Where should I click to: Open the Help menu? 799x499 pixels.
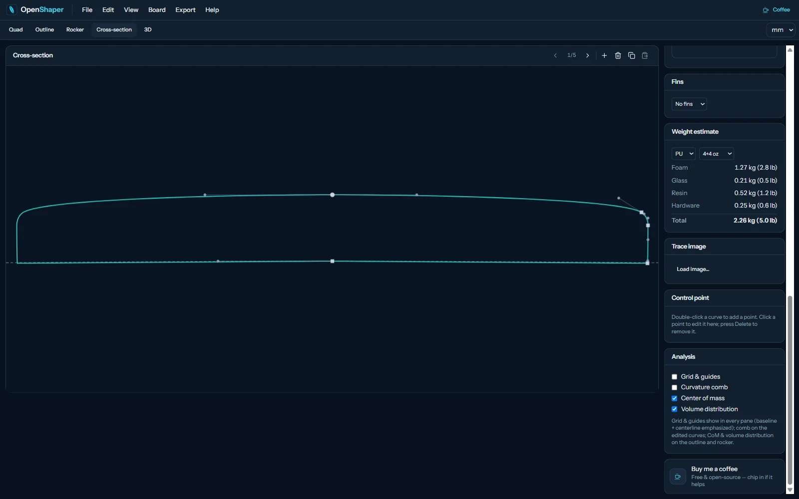click(x=212, y=10)
